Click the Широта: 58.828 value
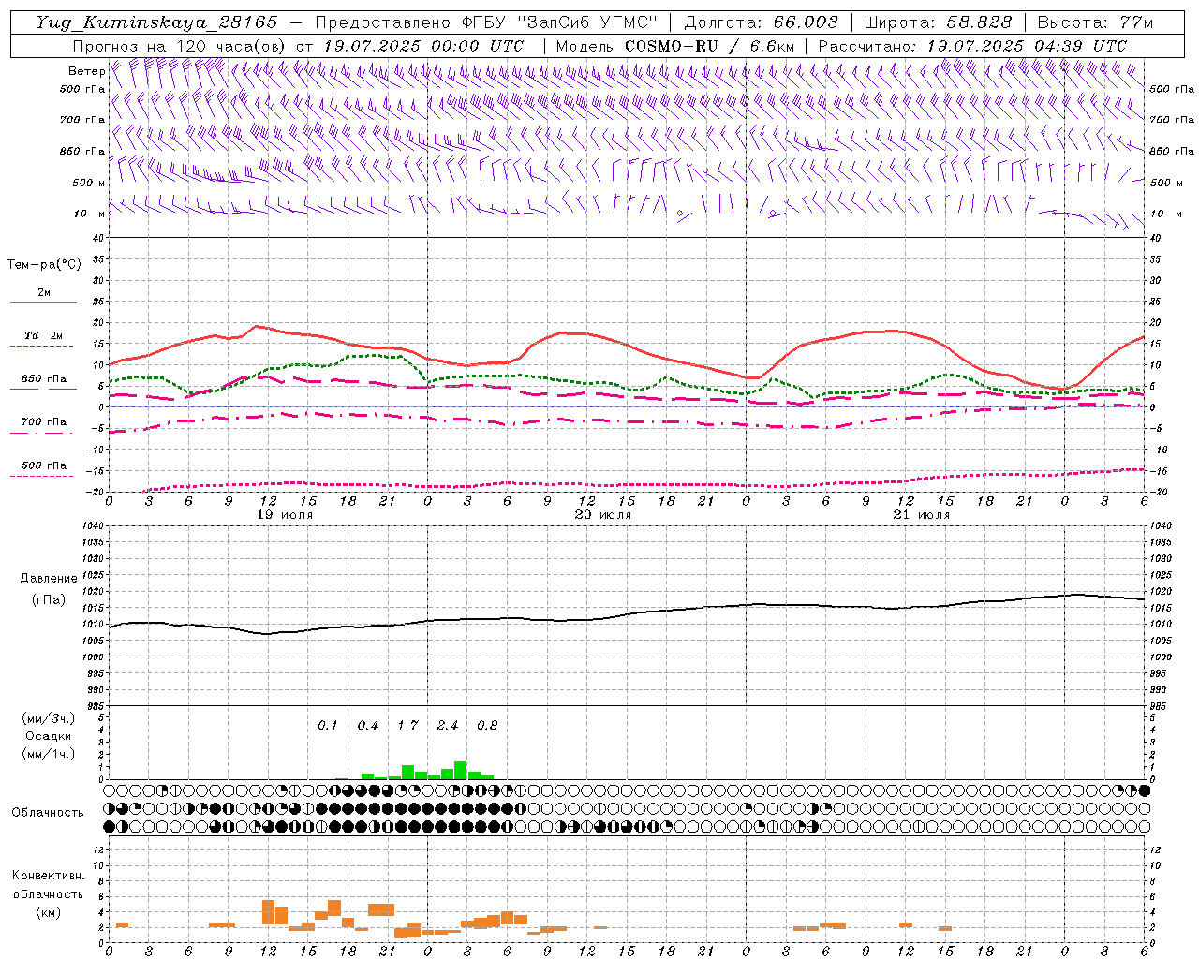Screen dimensions: 1199x959 [938, 22]
